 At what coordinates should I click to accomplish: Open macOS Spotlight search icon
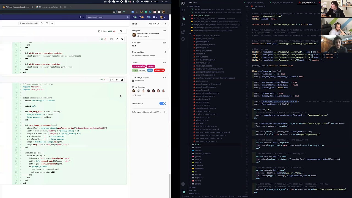tap(162, 2)
